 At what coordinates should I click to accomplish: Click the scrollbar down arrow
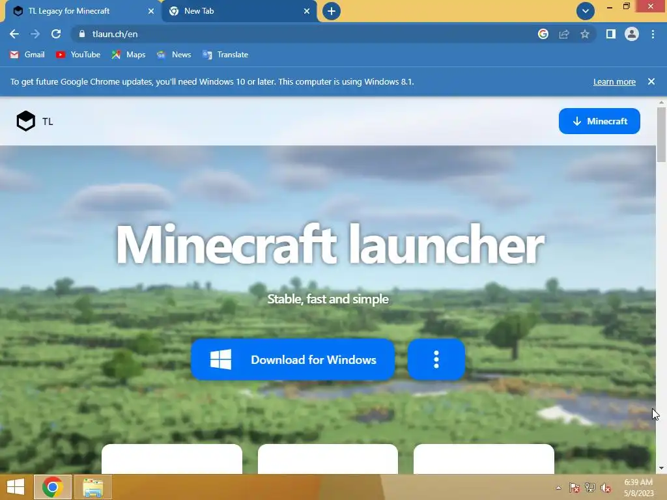pyautogui.click(x=661, y=468)
